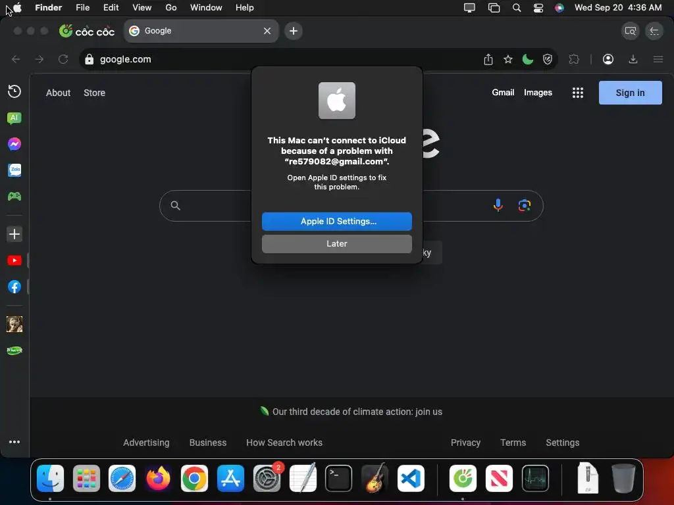Launch Firefox from the Dock
This screenshot has height=505, width=674.
(158, 479)
